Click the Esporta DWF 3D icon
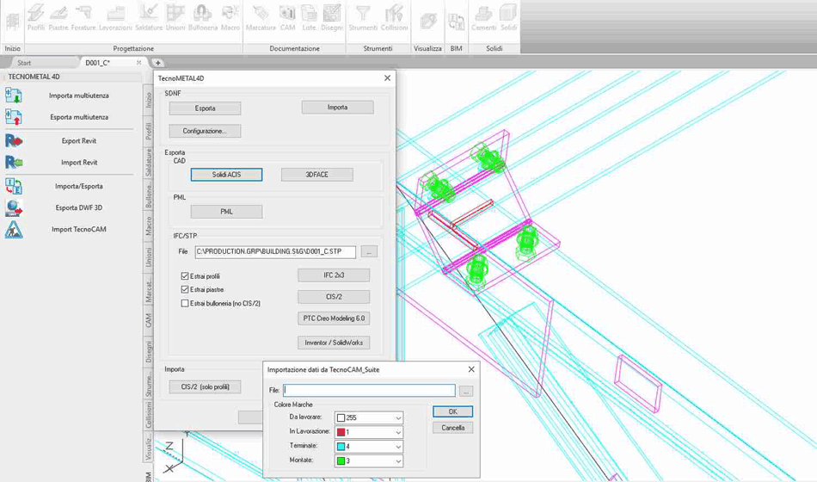The height and width of the screenshot is (482, 817). (x=14, y=207)
